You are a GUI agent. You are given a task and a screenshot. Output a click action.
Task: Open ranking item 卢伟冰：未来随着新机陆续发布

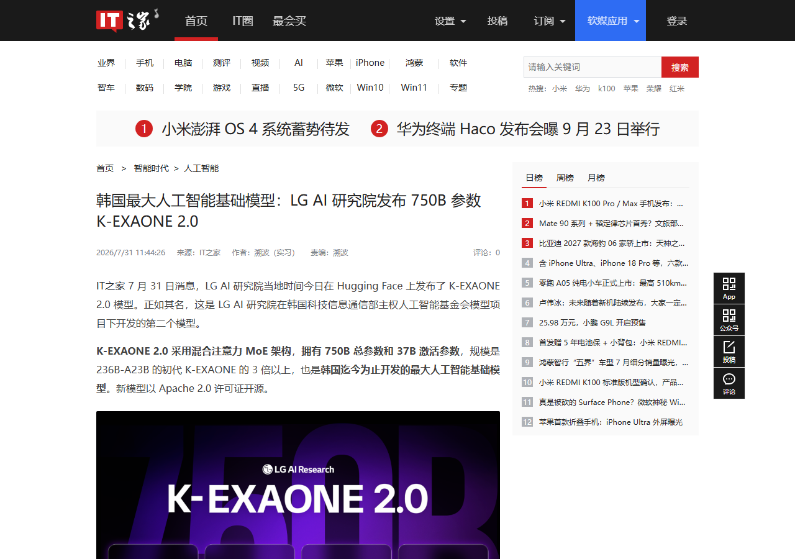click(613, 302)
